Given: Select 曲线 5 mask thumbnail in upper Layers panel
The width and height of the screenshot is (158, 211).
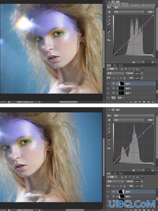Looking at the screenshot, I should pos(121,88).
